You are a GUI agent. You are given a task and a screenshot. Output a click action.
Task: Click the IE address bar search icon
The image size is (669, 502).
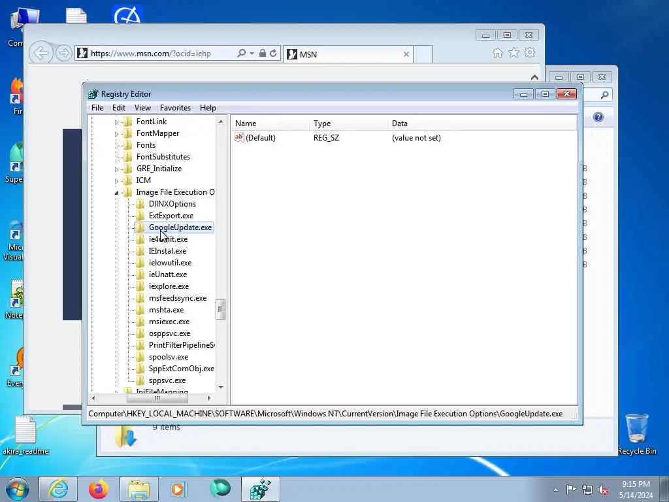coord(242,54)
